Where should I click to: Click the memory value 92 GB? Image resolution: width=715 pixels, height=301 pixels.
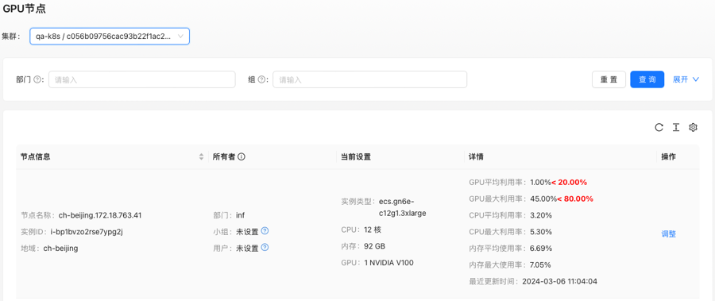pos(373,246)
